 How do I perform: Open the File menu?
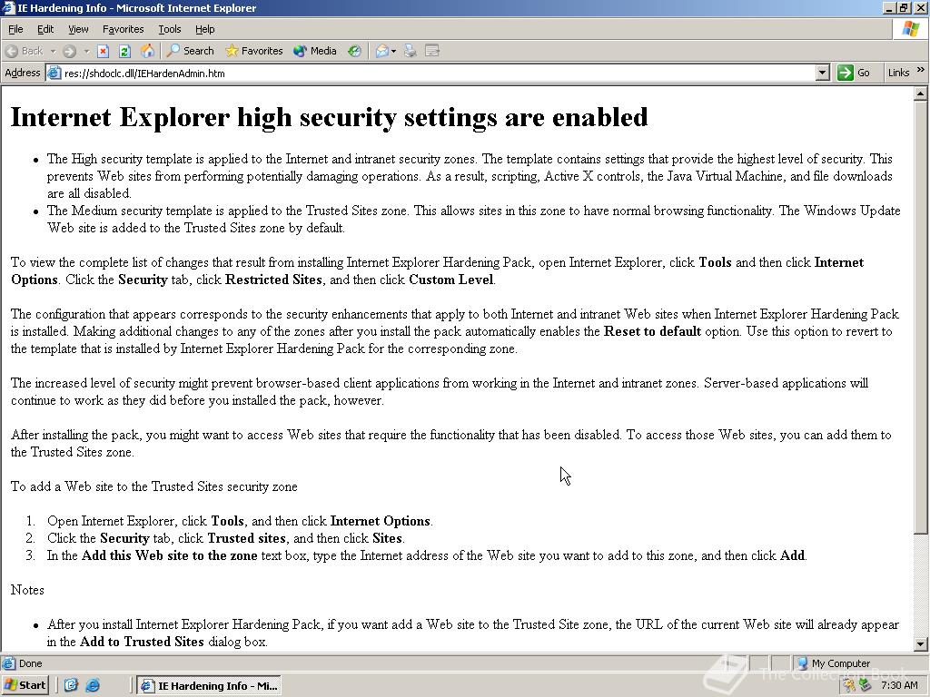click(x=15, y=29)
